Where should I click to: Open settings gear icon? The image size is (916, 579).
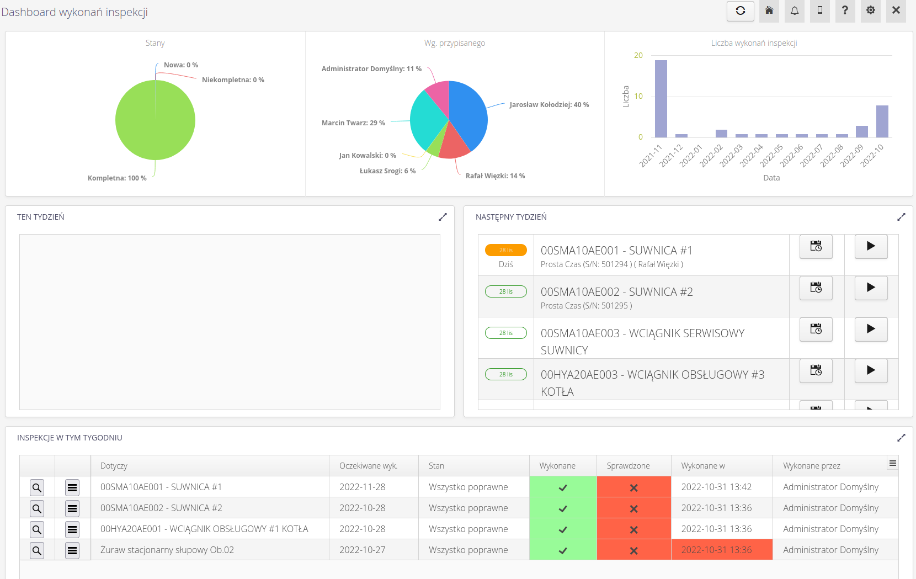[870, 11]
